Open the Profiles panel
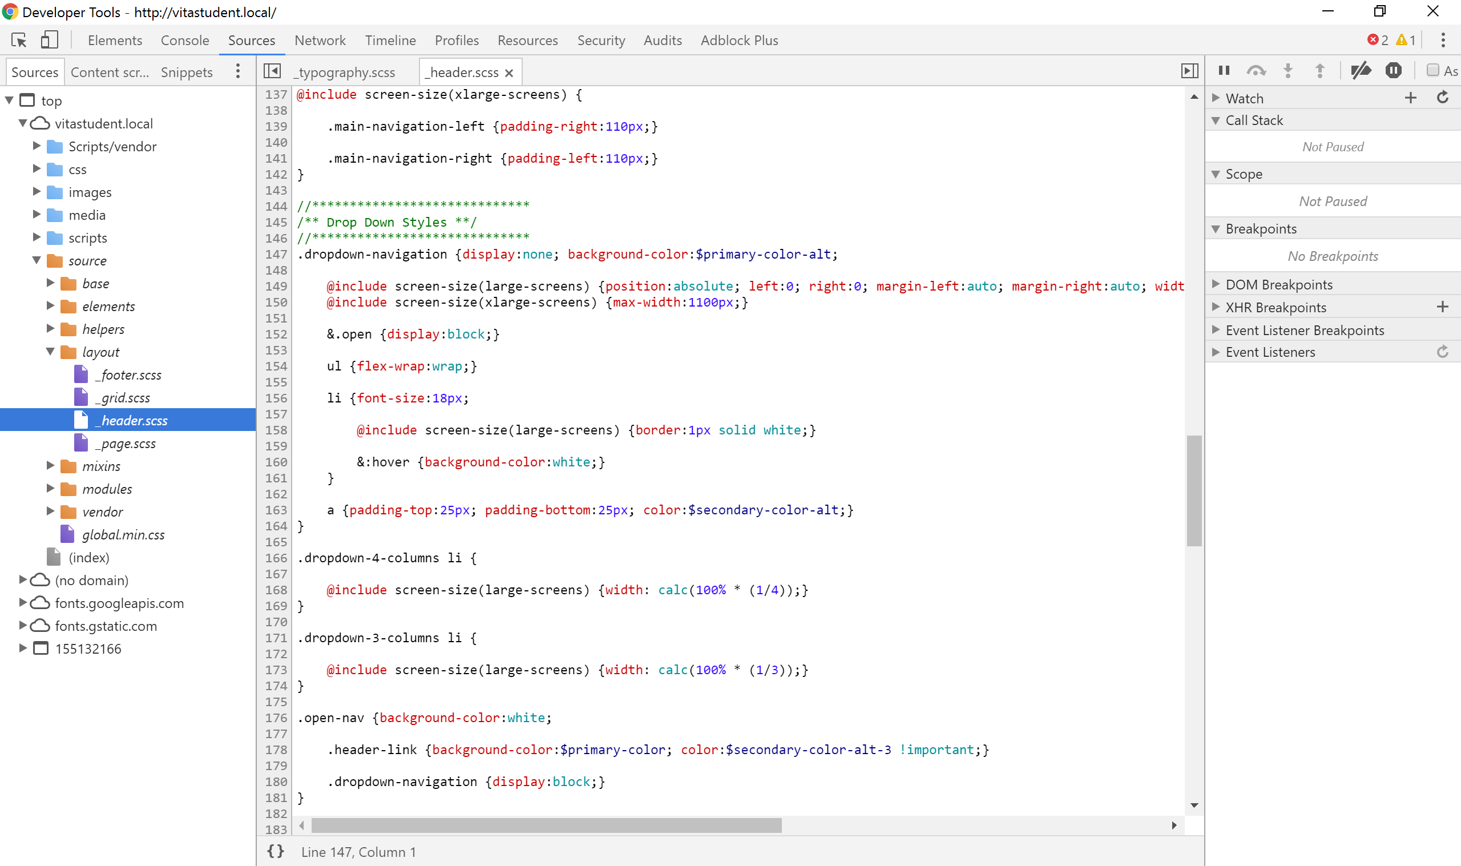1461x866 pixels. [x=457, y=41]
